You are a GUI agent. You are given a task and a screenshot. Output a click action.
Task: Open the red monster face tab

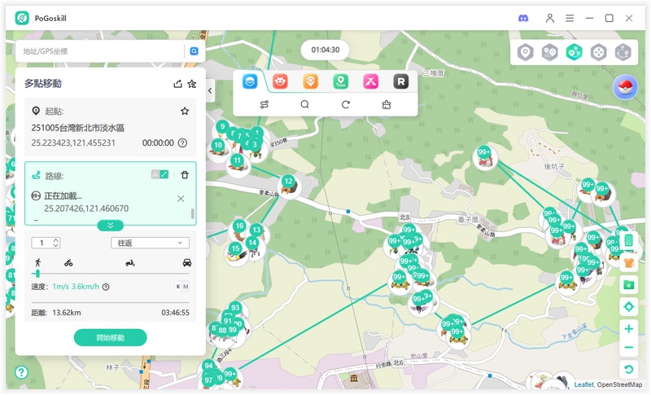tap(280, 81)
